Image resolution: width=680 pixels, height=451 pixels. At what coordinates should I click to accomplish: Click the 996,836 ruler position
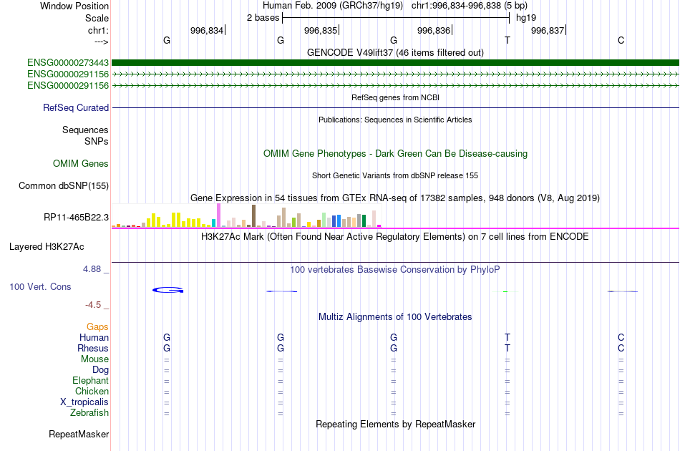click(x=434, y=30)
